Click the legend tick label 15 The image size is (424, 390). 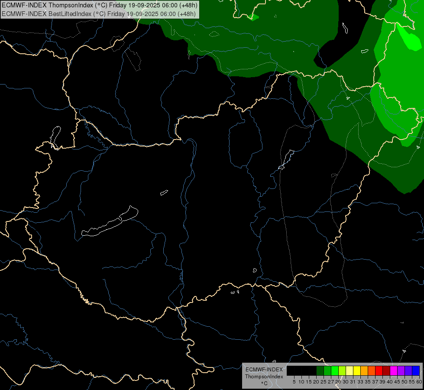click(x=309, y=382)
